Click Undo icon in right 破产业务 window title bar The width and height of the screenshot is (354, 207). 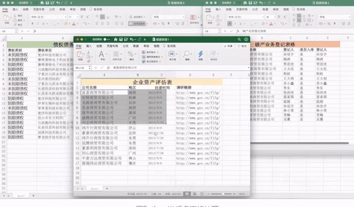(261, 3)
